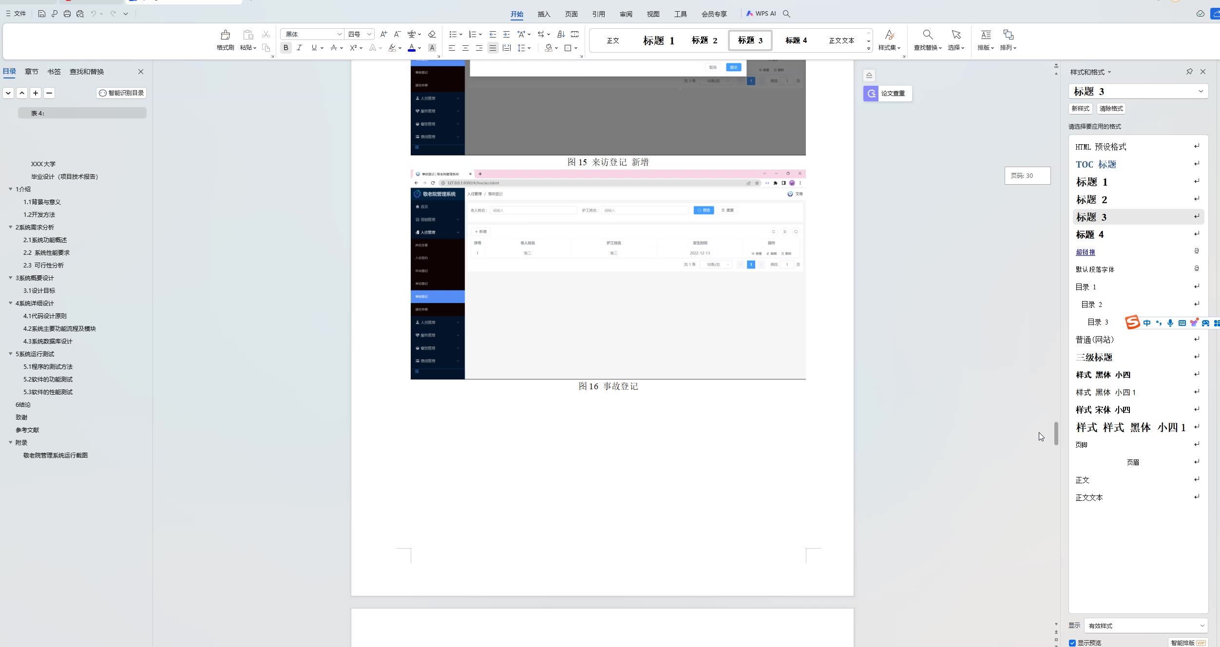Image resolution: width=1220 pixels, height=647 pixels.
Task: Click the 智能排版 button
Action: tap(1188, 643)
